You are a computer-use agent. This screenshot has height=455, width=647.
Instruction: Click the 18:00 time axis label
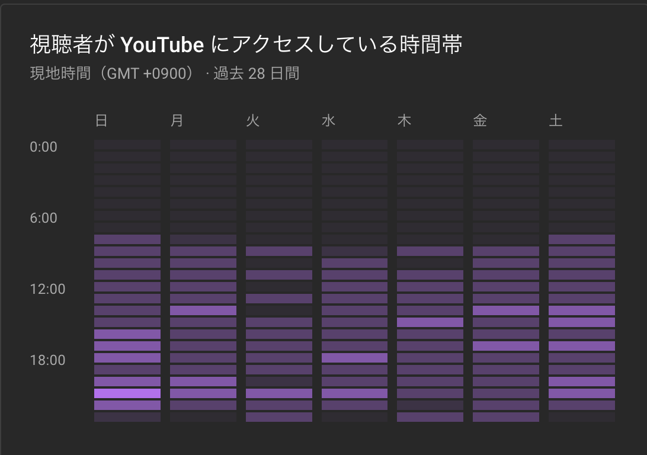[x=47, y=360]
